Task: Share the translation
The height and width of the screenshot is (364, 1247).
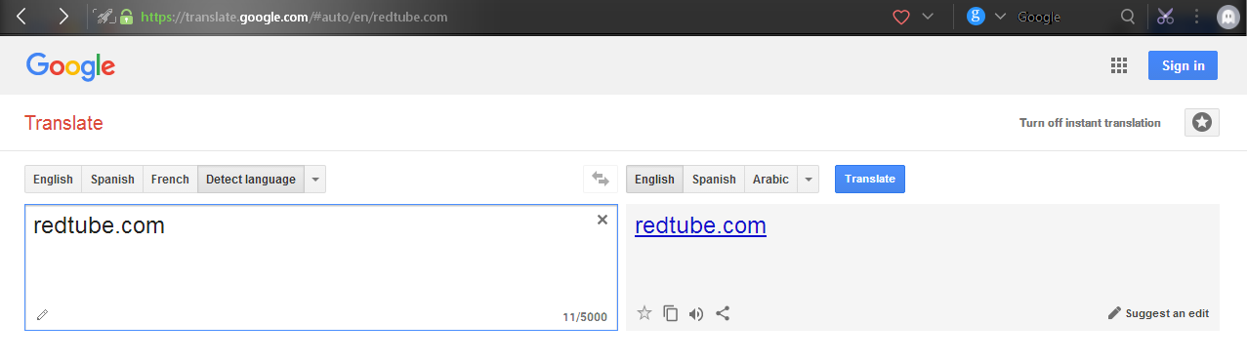Action: click(723, 313)
